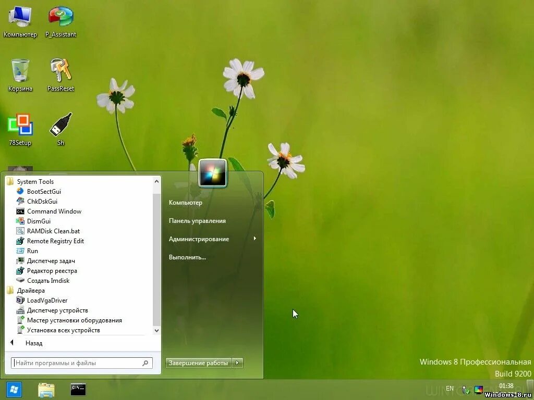Open shutdown options arrow beside Завершение работы
This screenshot has width=534, height=400.
[238, 363]
